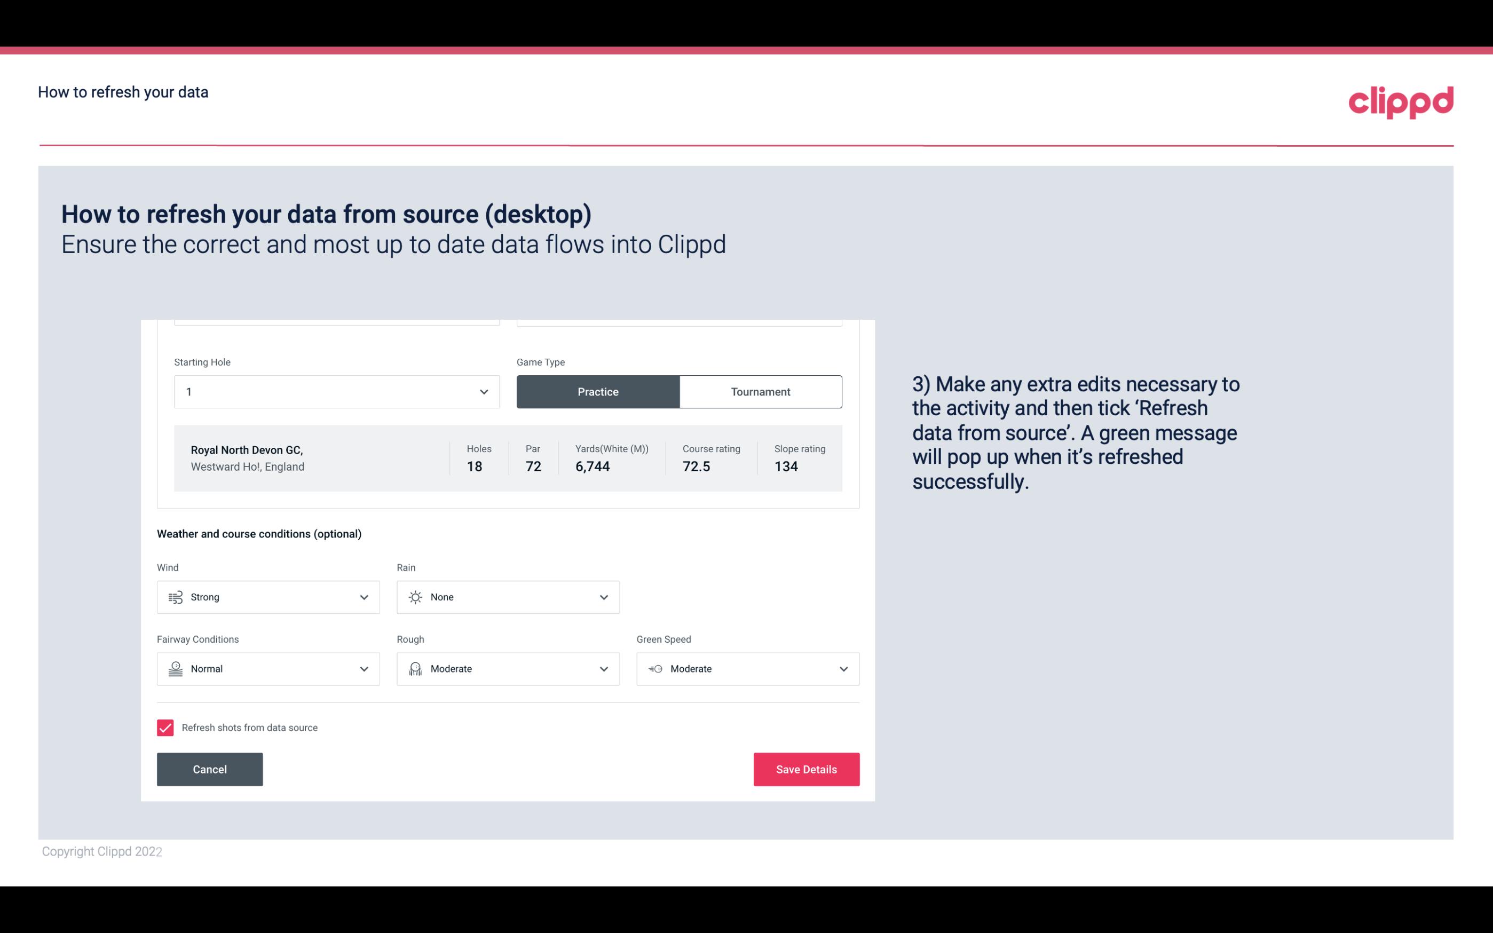Image resolution: width=1493 pixels, height=933 pixels.
Task: Toggle Tournament game type selection
Action: point(761,391)
